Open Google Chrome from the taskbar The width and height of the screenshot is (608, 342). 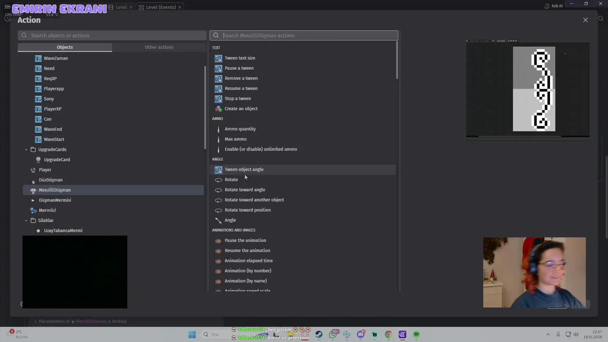[388, 334]
